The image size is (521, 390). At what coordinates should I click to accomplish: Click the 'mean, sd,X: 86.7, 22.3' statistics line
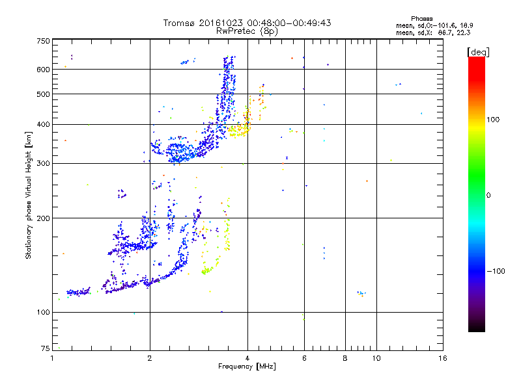433,32
